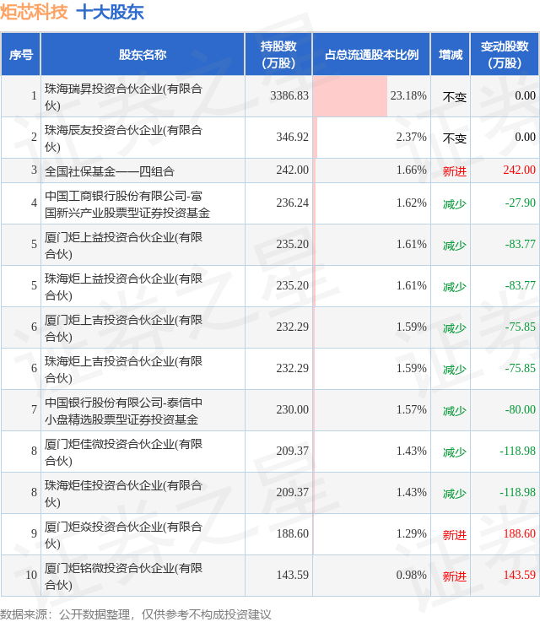Viewport: 540px width, 622px height.
Task: Click the 数据来源 disclaimer footer text
Action: [x=136, y=614]
